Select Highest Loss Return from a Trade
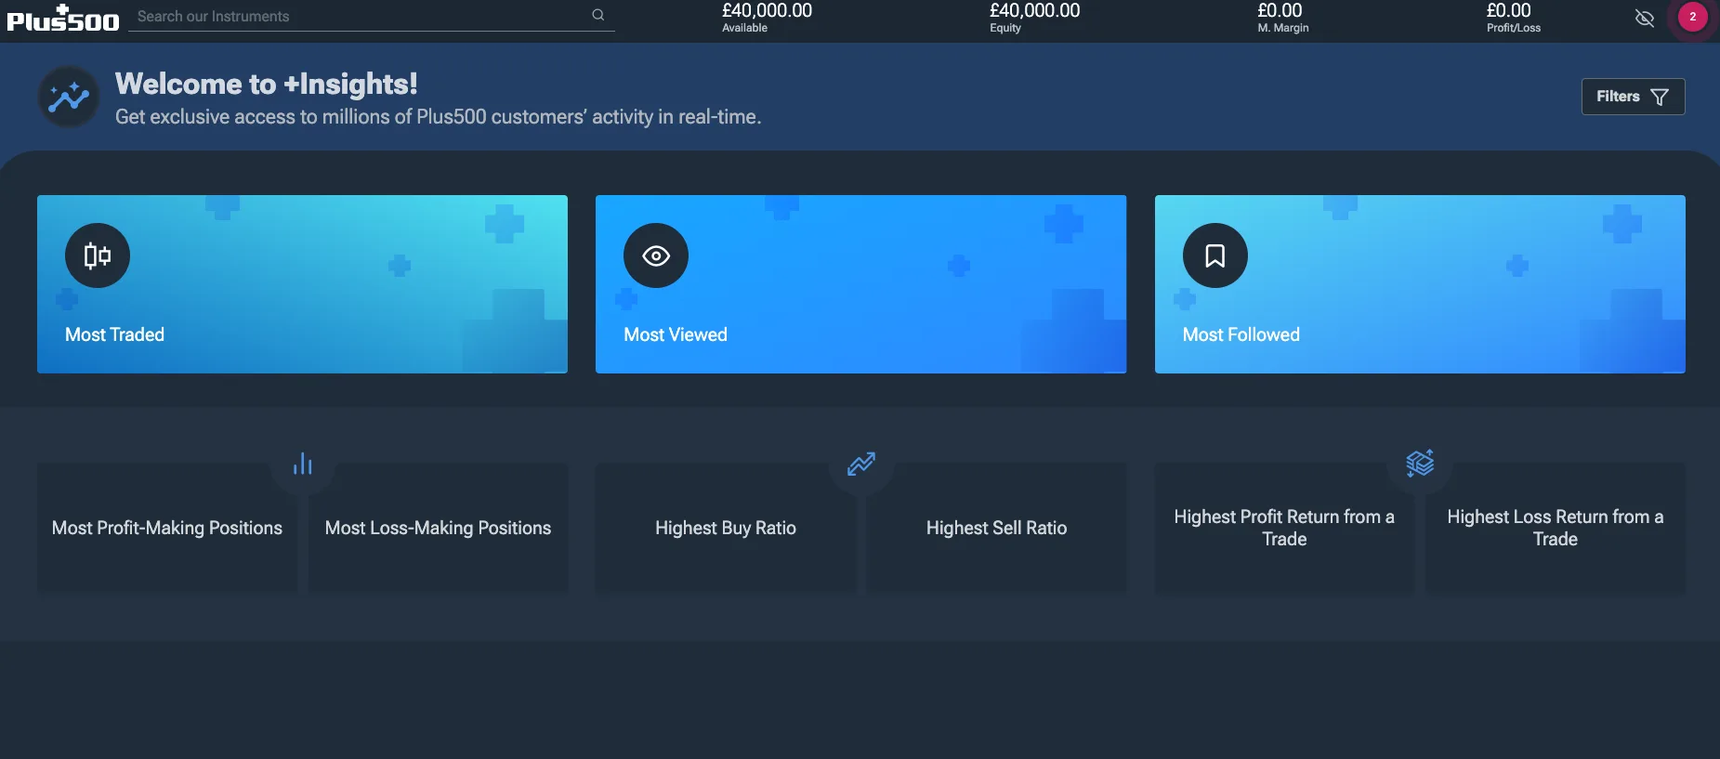The width and height of the screenshot is (1720, 759). pos(1556,528)
